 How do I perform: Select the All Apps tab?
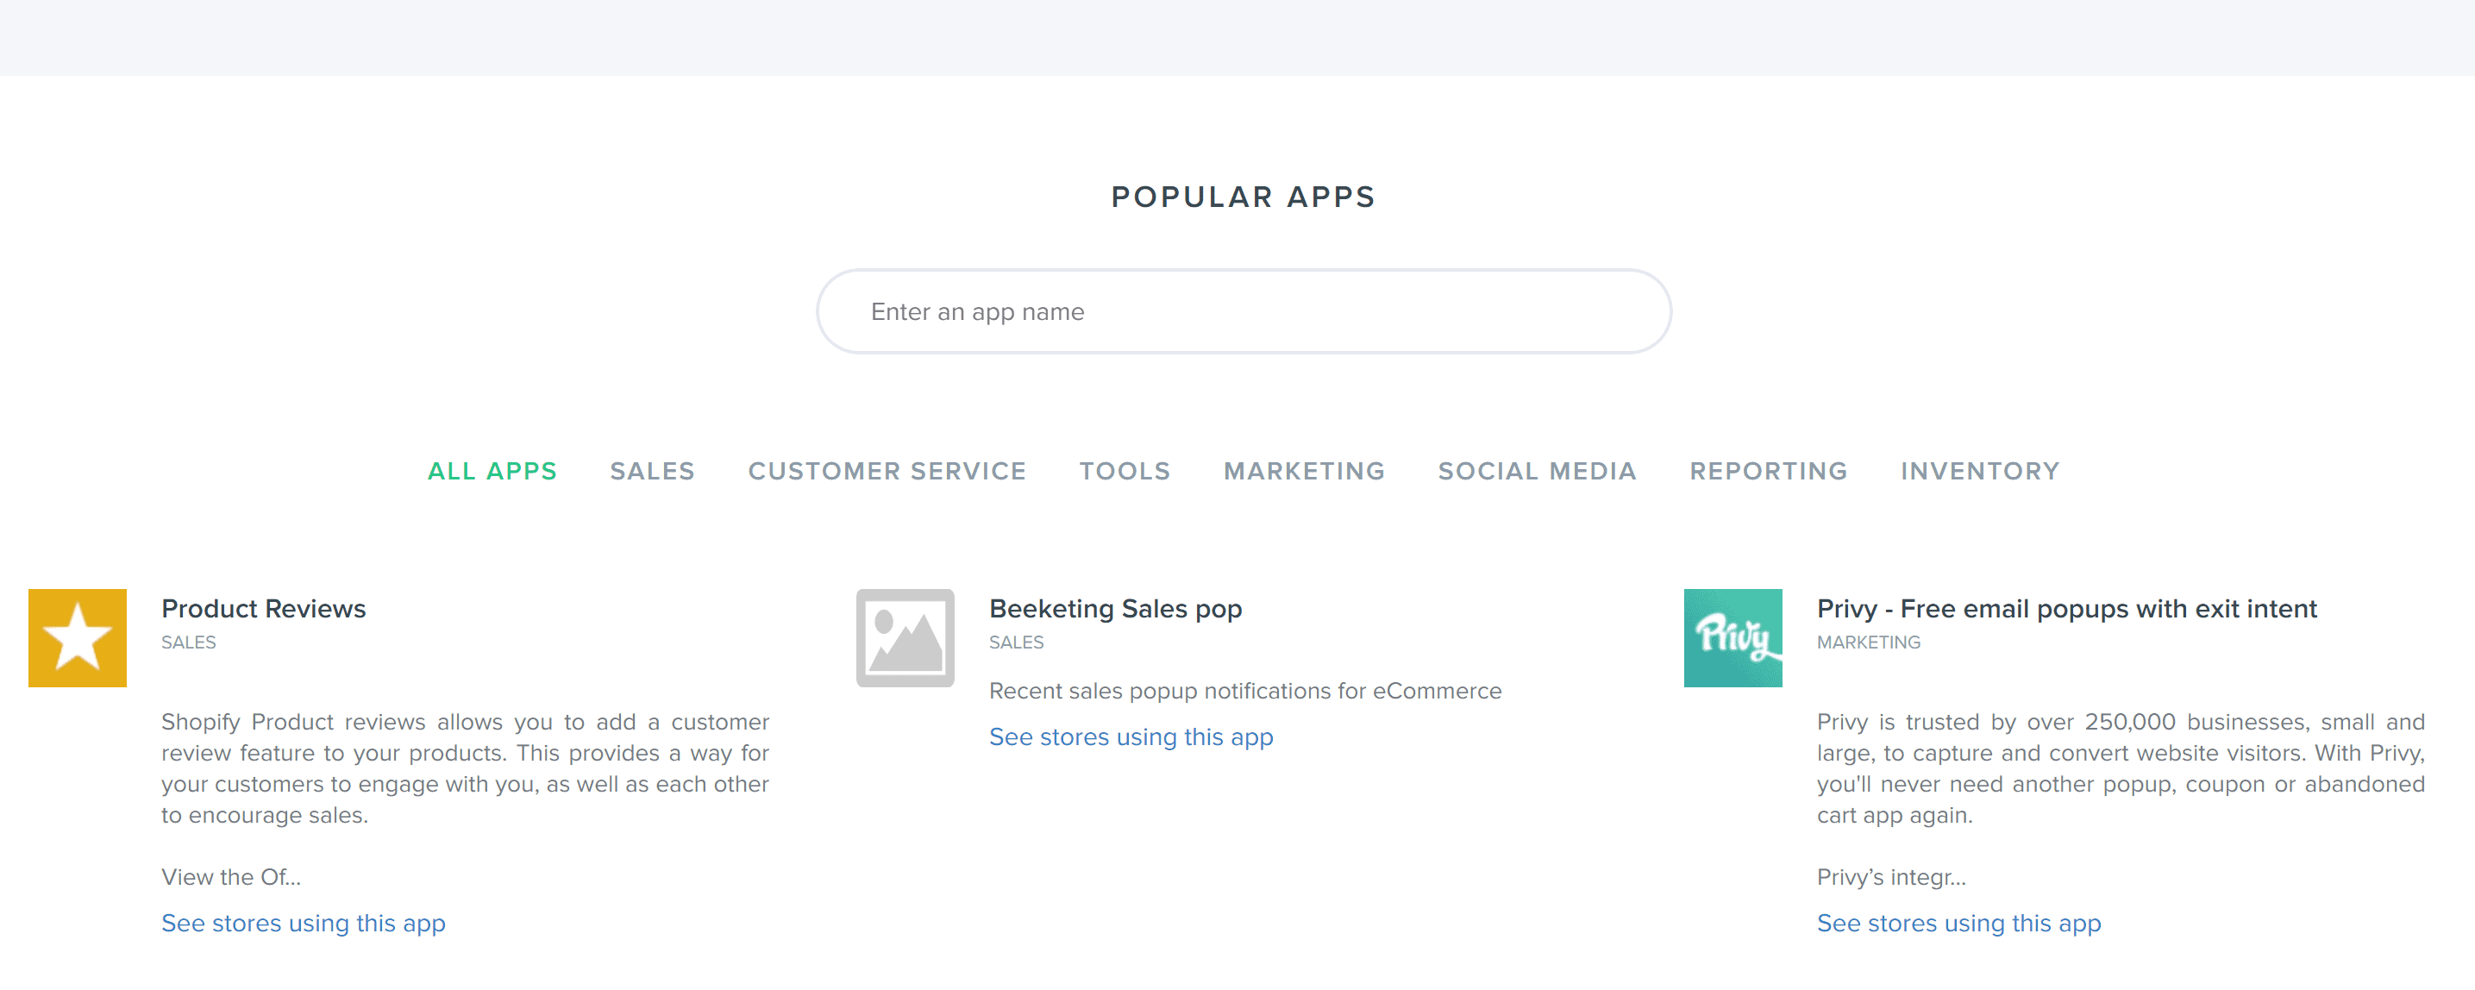492,471
